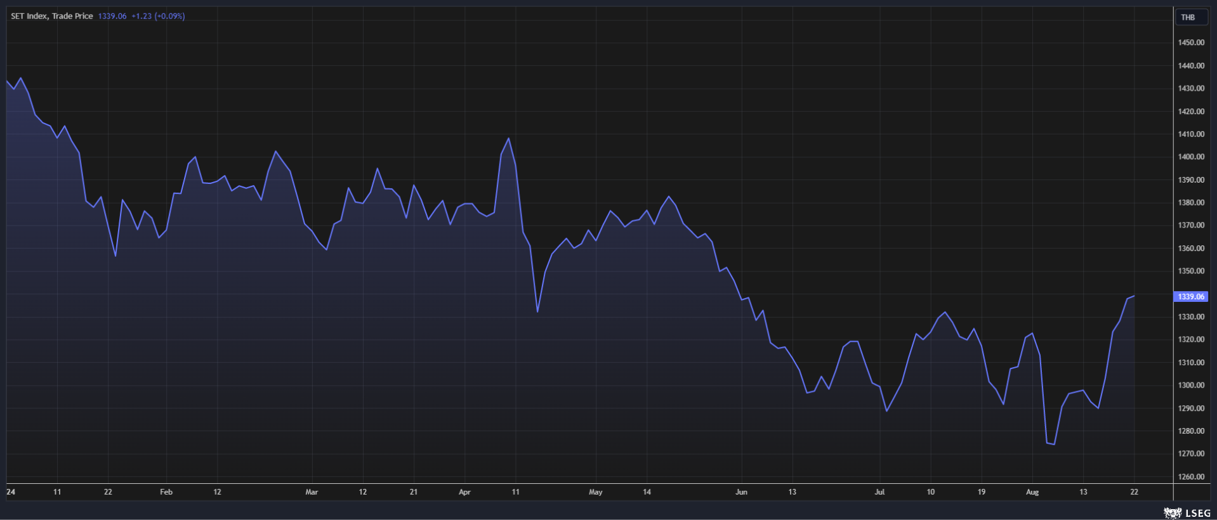Click the 1410.00 price axis label

[x=1191, y=134]
